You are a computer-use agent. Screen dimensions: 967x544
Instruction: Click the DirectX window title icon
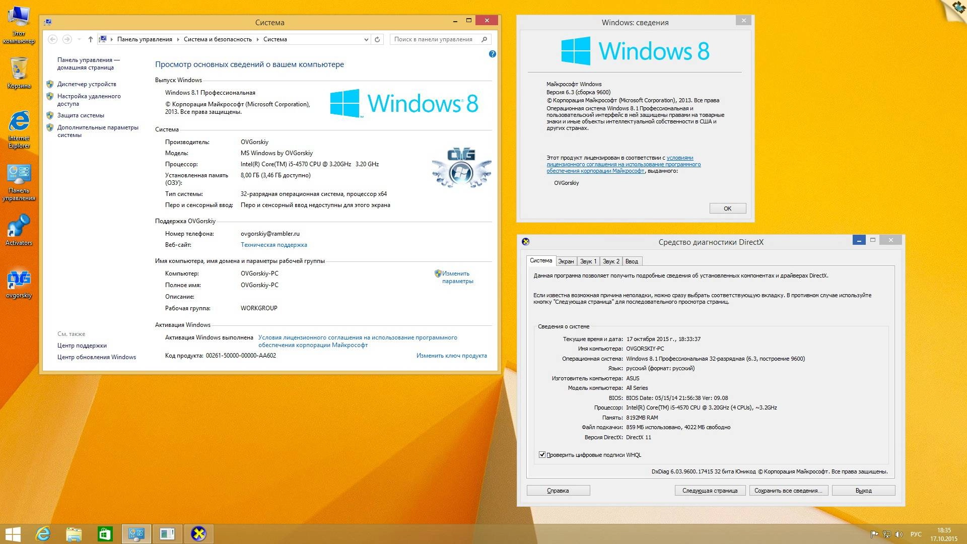pyautogui.click(x=526, y=242)
